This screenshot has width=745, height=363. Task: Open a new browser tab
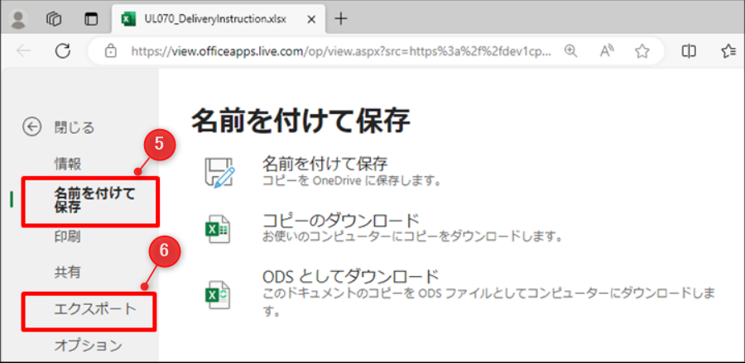coord(340,18)
